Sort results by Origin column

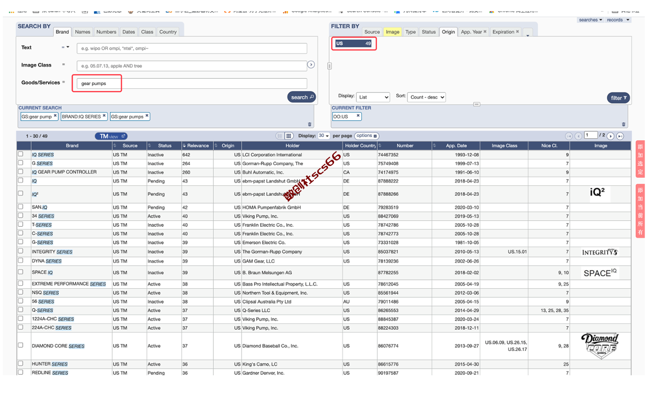(216, 145)
